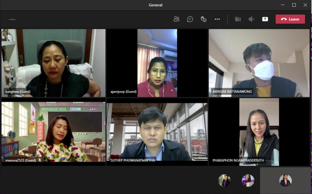Screen dimensions: 312x194
Task: Click the PHAKAPHON NGAMPRASERTSITH name label
Action: (238, 160)
